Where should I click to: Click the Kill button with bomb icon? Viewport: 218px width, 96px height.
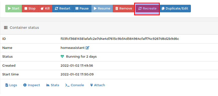(x=45, y=9)
